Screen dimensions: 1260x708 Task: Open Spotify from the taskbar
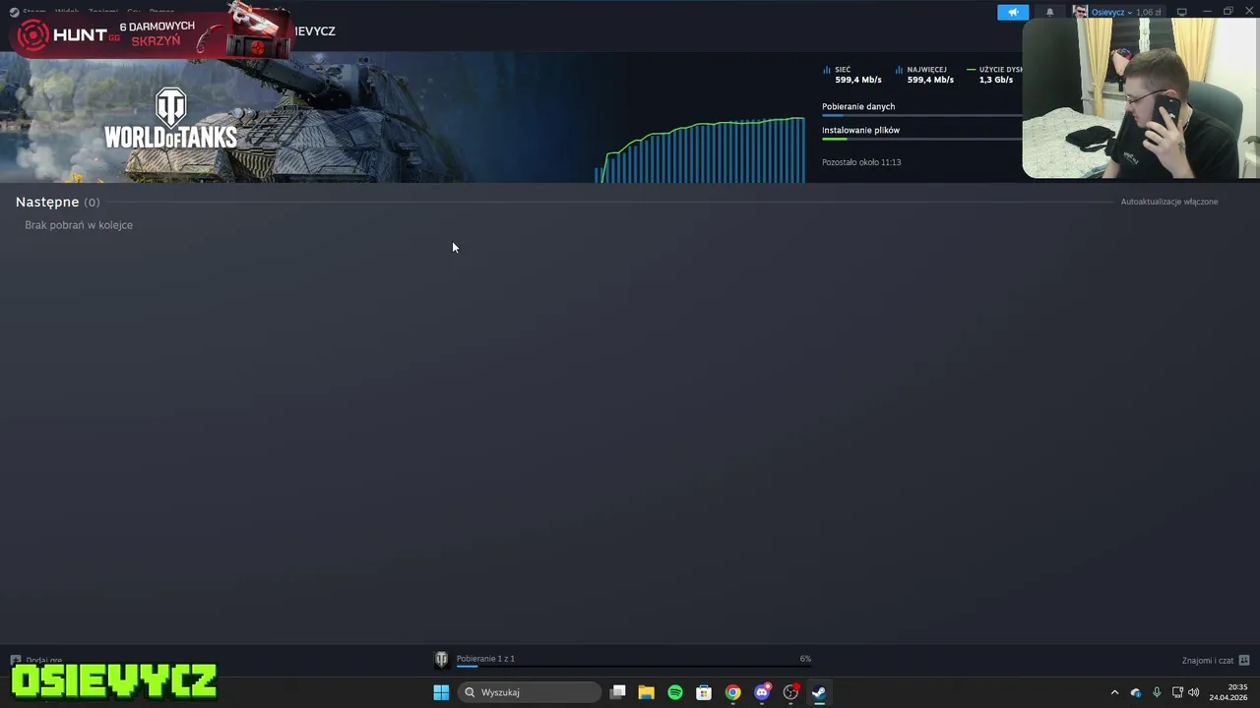click(675, 692)
